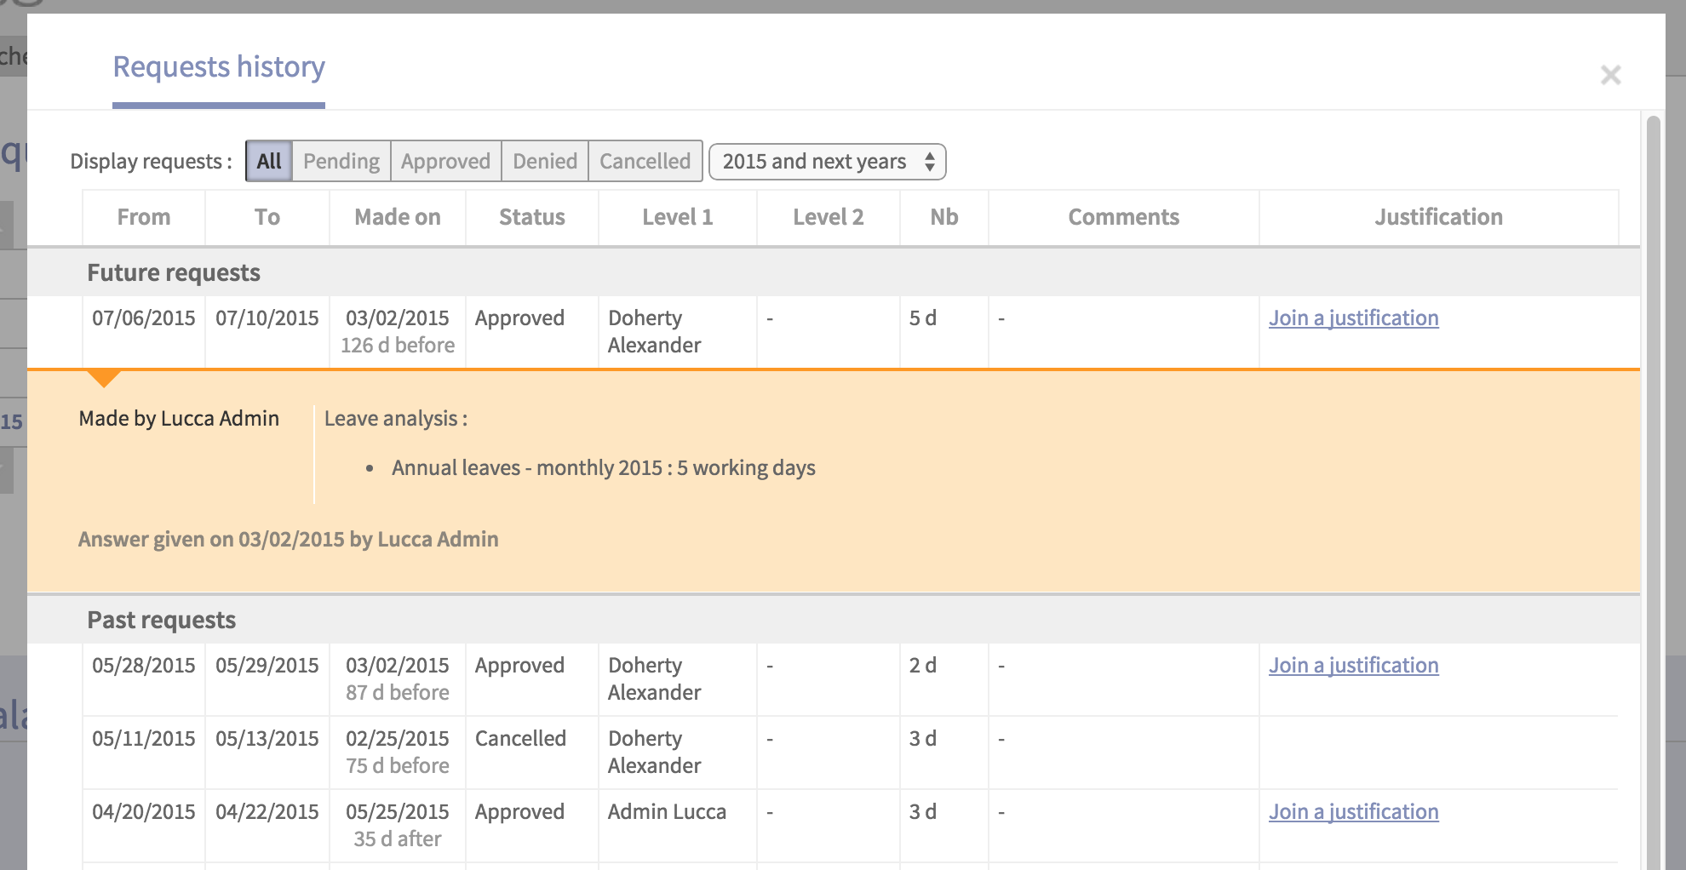Click the Level 2 column header
This screenshot has width=1686, height=870.
coord(829,217)
